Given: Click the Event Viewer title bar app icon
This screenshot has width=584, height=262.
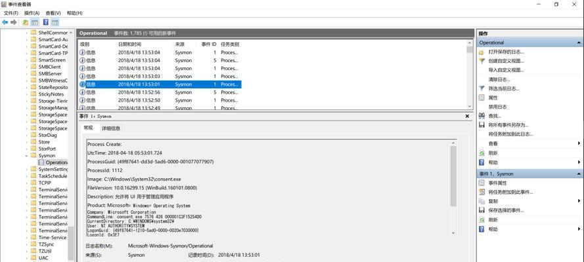Looking at the screenshot, I should [x=4, y=4].
